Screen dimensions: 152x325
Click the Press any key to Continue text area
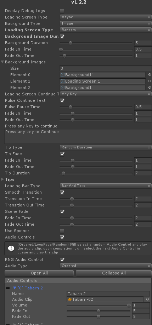click(78, 136)
